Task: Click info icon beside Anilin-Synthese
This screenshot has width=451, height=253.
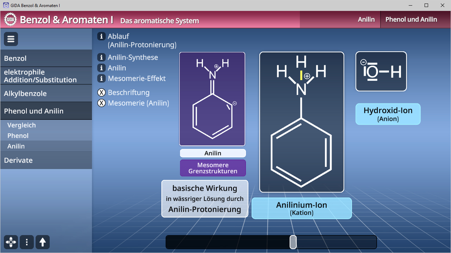Action: (101, 57)
